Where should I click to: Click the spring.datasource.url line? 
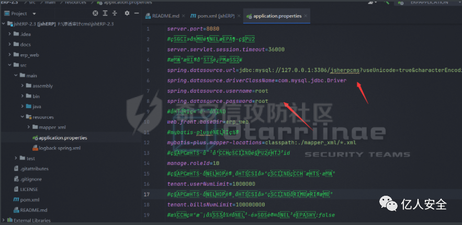point(314,70)
